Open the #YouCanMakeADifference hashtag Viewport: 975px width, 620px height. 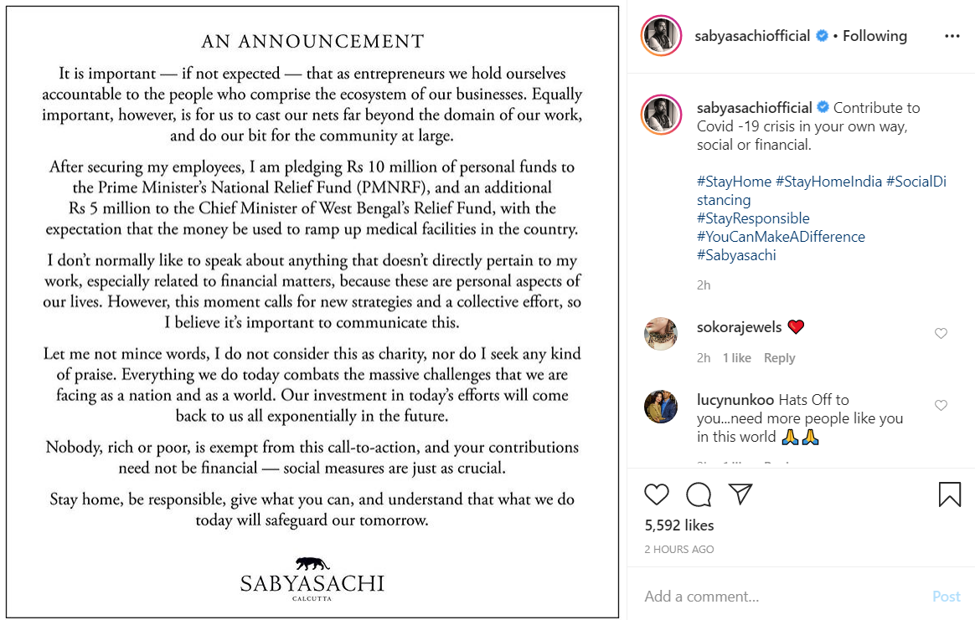point(781,237)
